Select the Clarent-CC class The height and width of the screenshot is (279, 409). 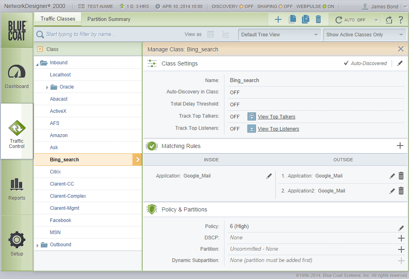[62, 184]
